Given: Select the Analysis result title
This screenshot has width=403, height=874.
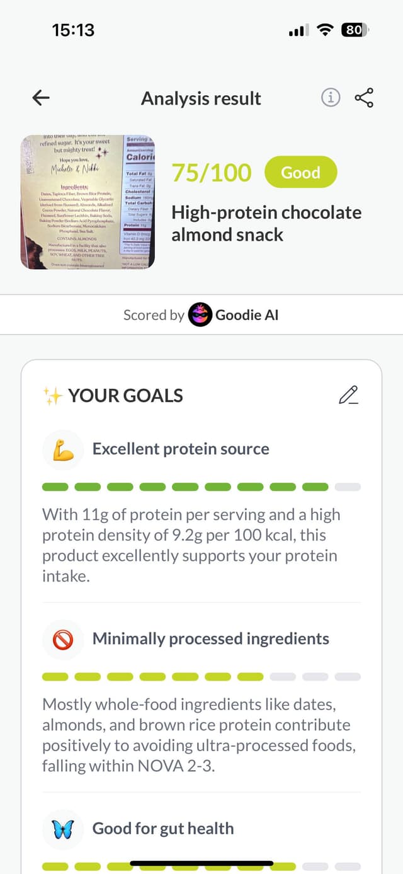Looking at the screenshot, I should point(201,98).
